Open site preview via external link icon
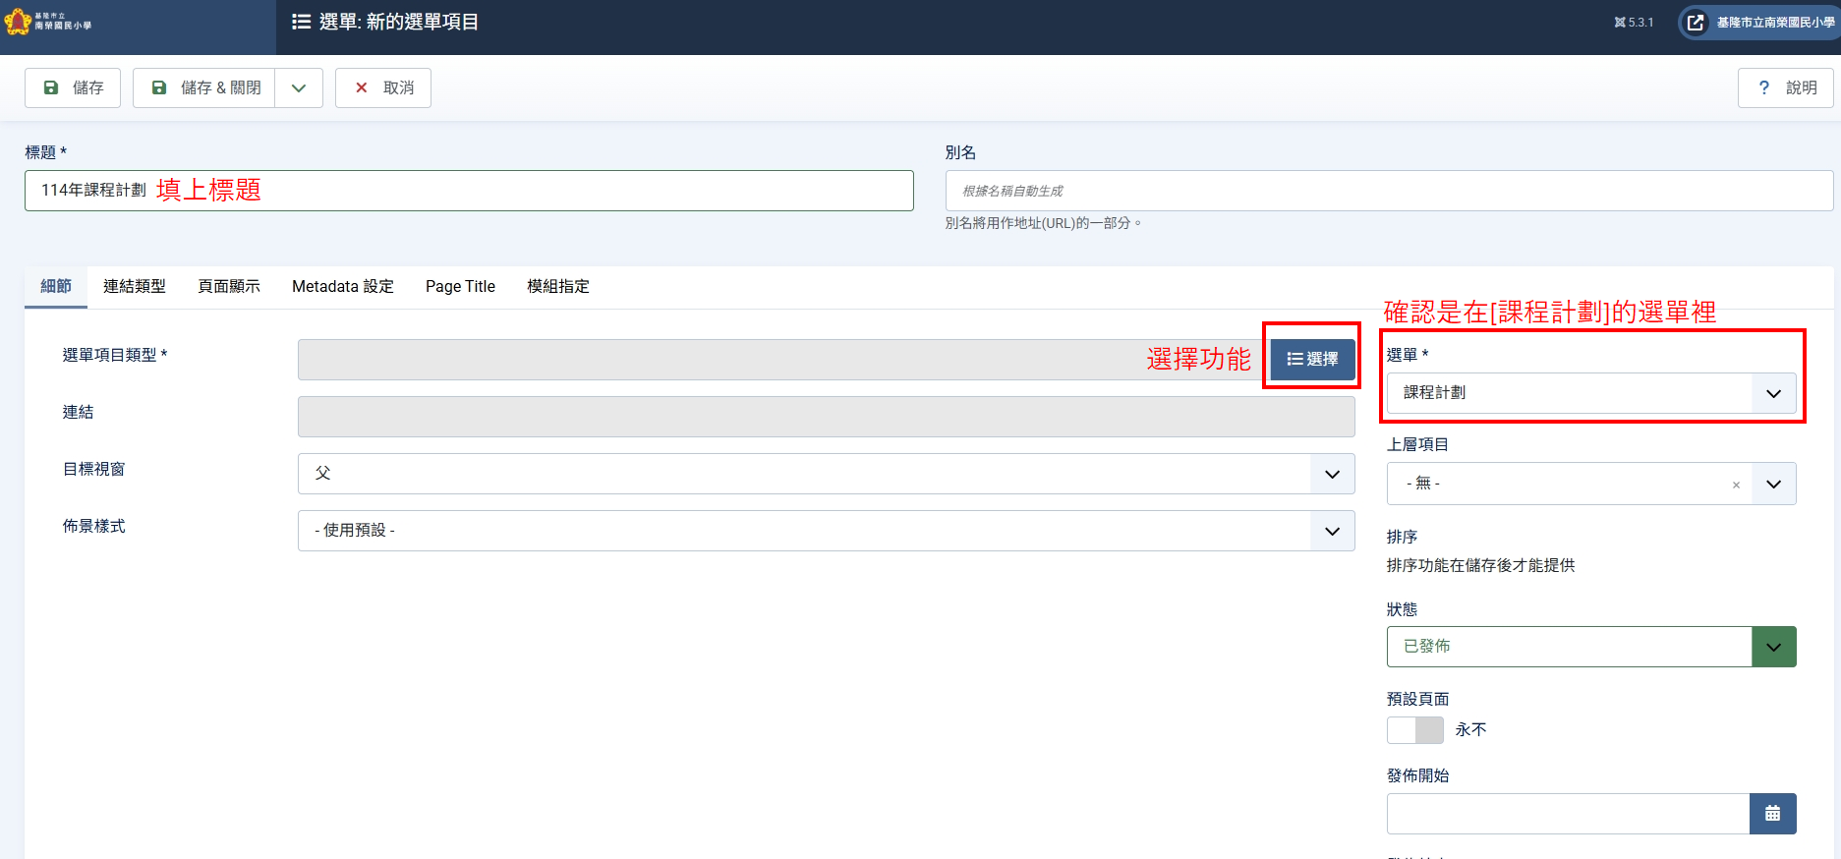The image size is (1841, 859). tap(1696, 23)
